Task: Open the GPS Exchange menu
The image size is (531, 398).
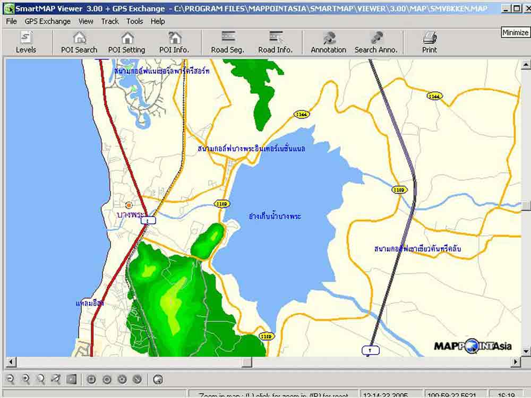Action: pos(47,21)
